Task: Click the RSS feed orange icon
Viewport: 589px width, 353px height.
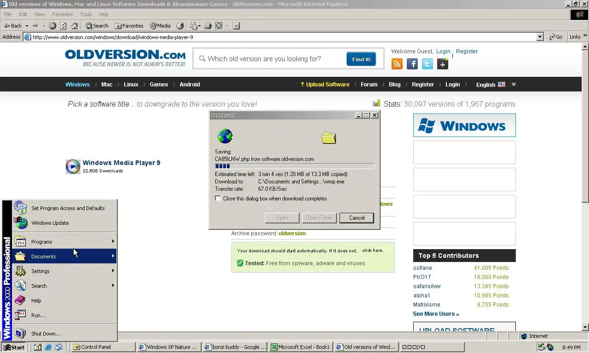Action: coord(397,64)
